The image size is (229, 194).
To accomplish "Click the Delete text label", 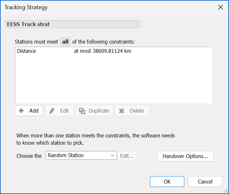I will click(137, 111).
